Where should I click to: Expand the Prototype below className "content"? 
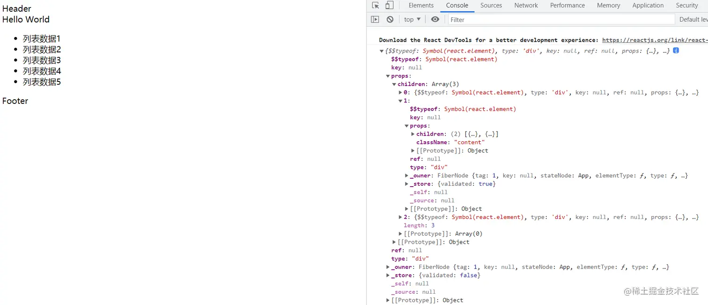tap(413, 151)
